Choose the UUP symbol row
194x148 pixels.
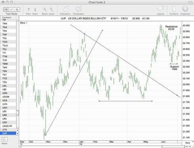pyautogui.click(x=8, y=133)
